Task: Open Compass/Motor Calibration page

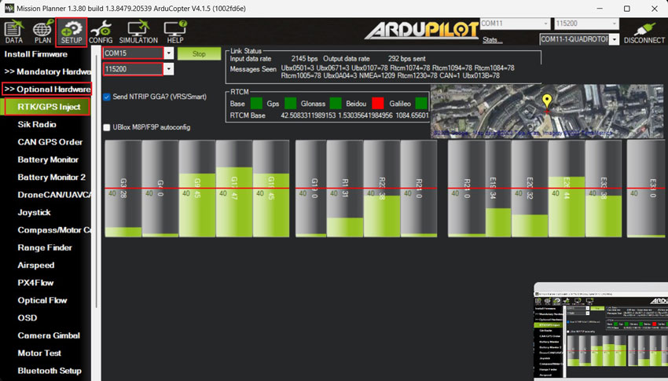Action: (x=54, y=230)
